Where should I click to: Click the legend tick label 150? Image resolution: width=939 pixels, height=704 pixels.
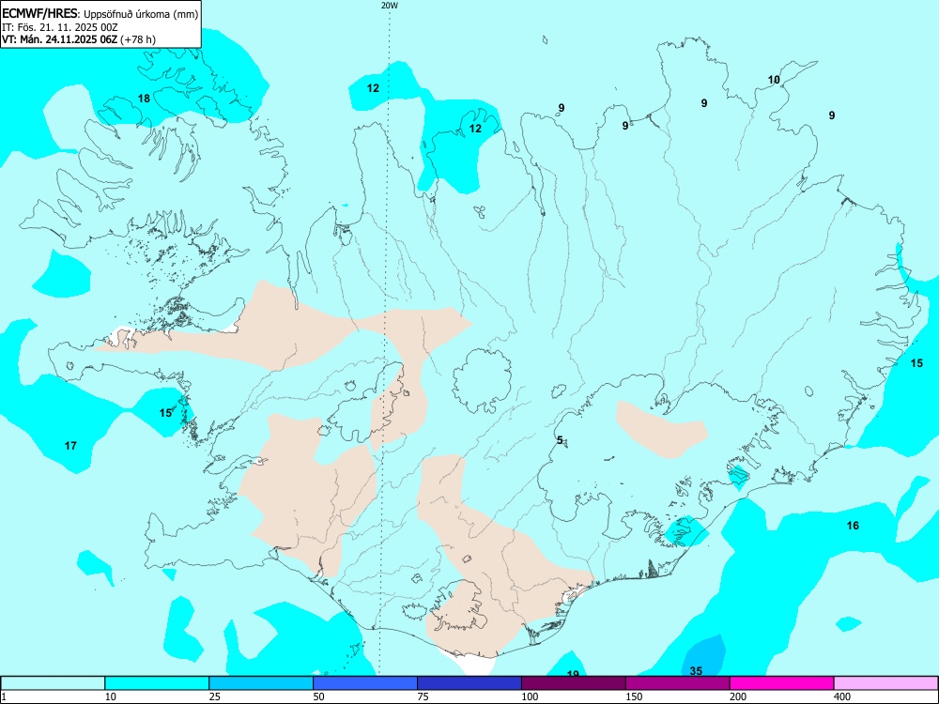click(x=634, y=696)
